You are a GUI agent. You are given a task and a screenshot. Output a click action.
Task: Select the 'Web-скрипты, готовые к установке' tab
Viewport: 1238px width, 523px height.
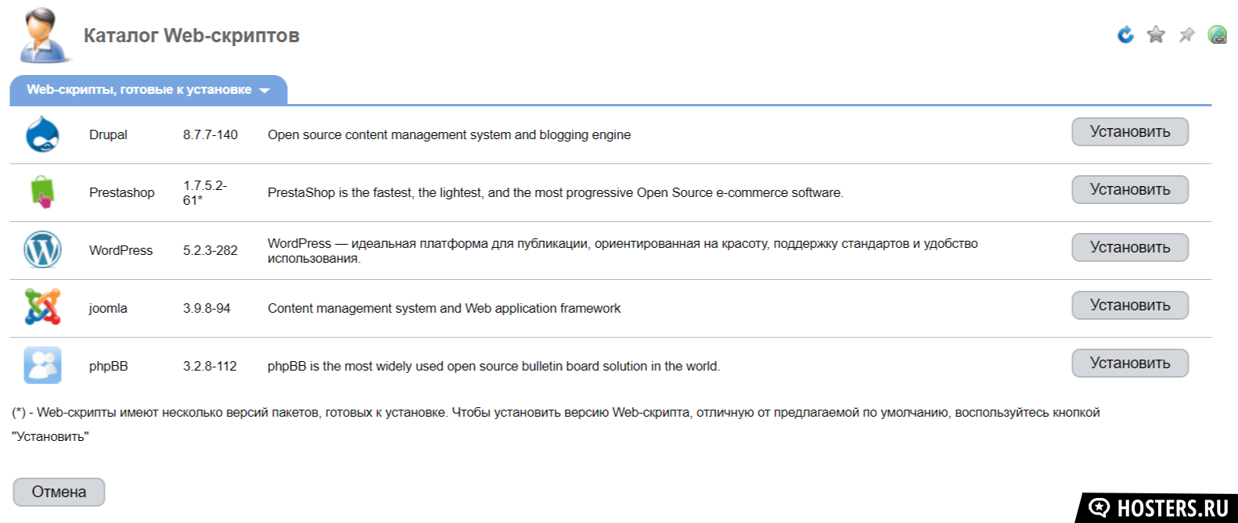[x=139, y=90]
